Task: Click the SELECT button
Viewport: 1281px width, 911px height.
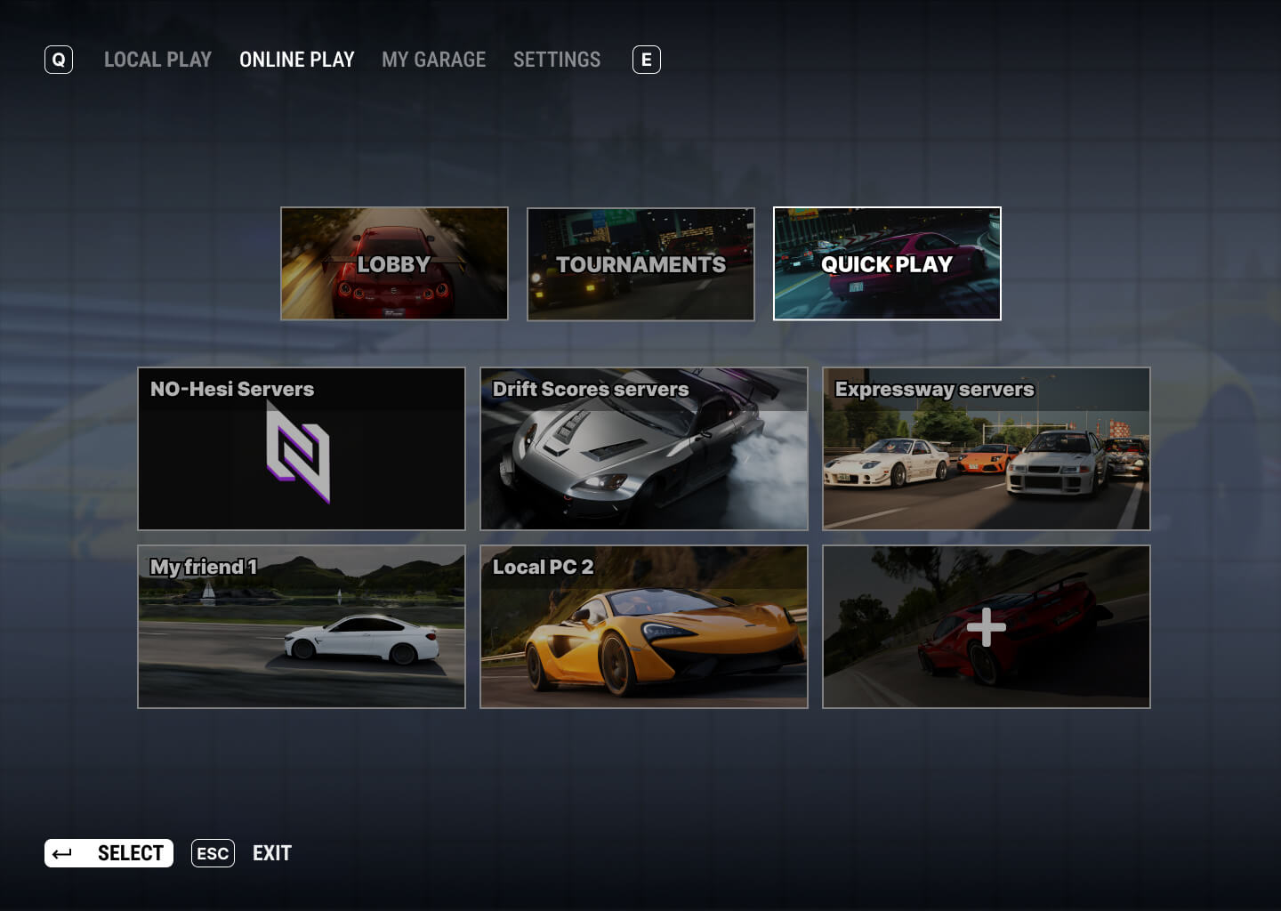Action: (129, 853)
